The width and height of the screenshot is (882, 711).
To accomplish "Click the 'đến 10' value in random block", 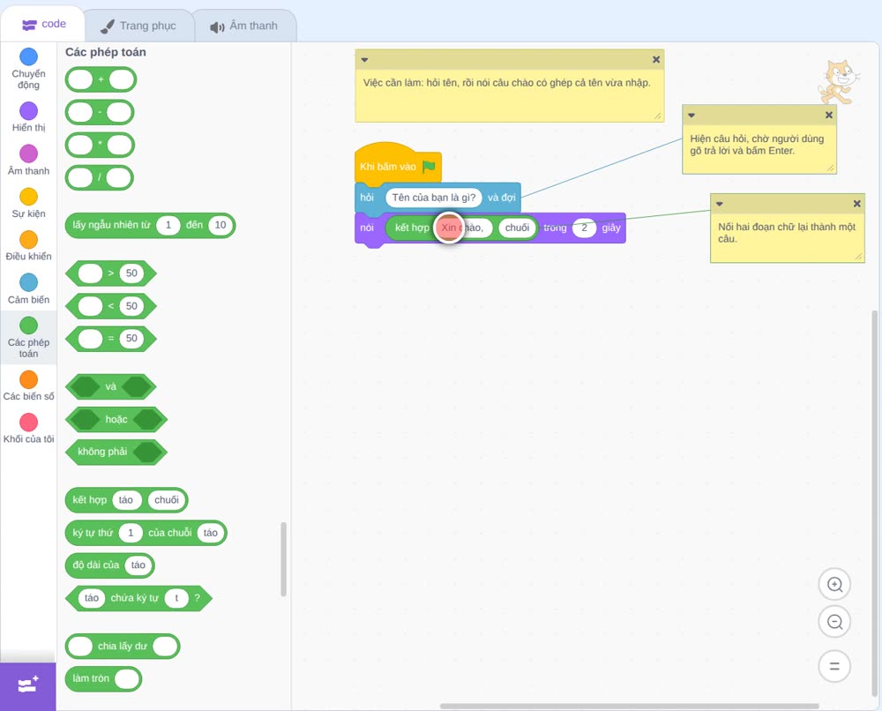I will pyautogui.click(x=220, y=225).
